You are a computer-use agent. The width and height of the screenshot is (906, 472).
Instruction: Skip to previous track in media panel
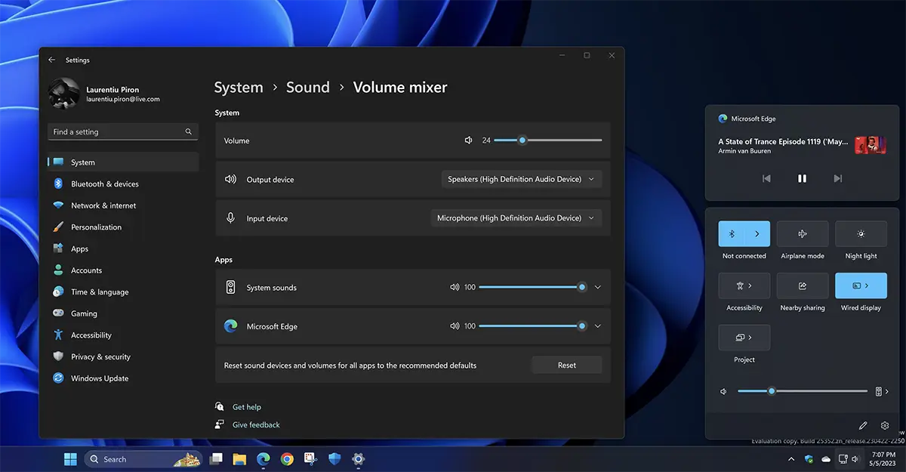pyautogui.click(x=766, y=178)
